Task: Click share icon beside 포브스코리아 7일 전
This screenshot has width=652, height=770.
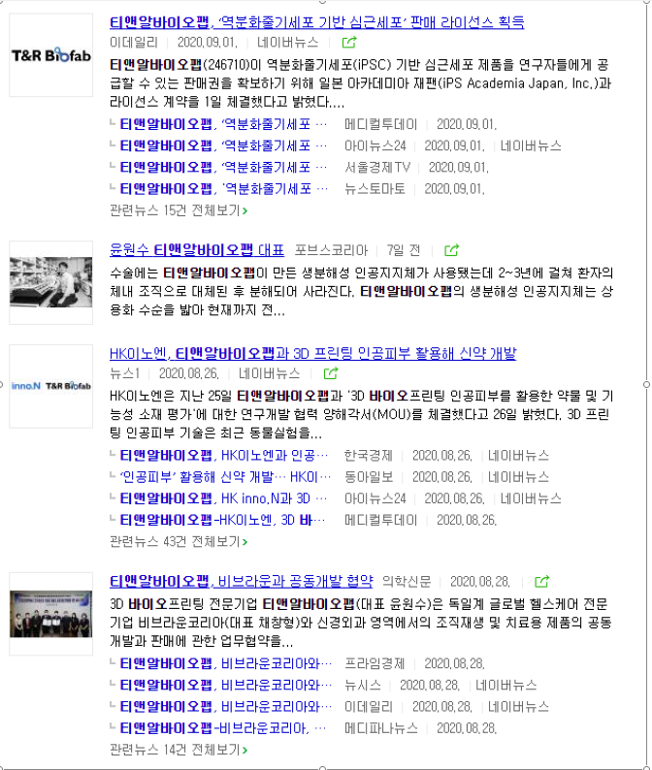Action: pos(451,250)
